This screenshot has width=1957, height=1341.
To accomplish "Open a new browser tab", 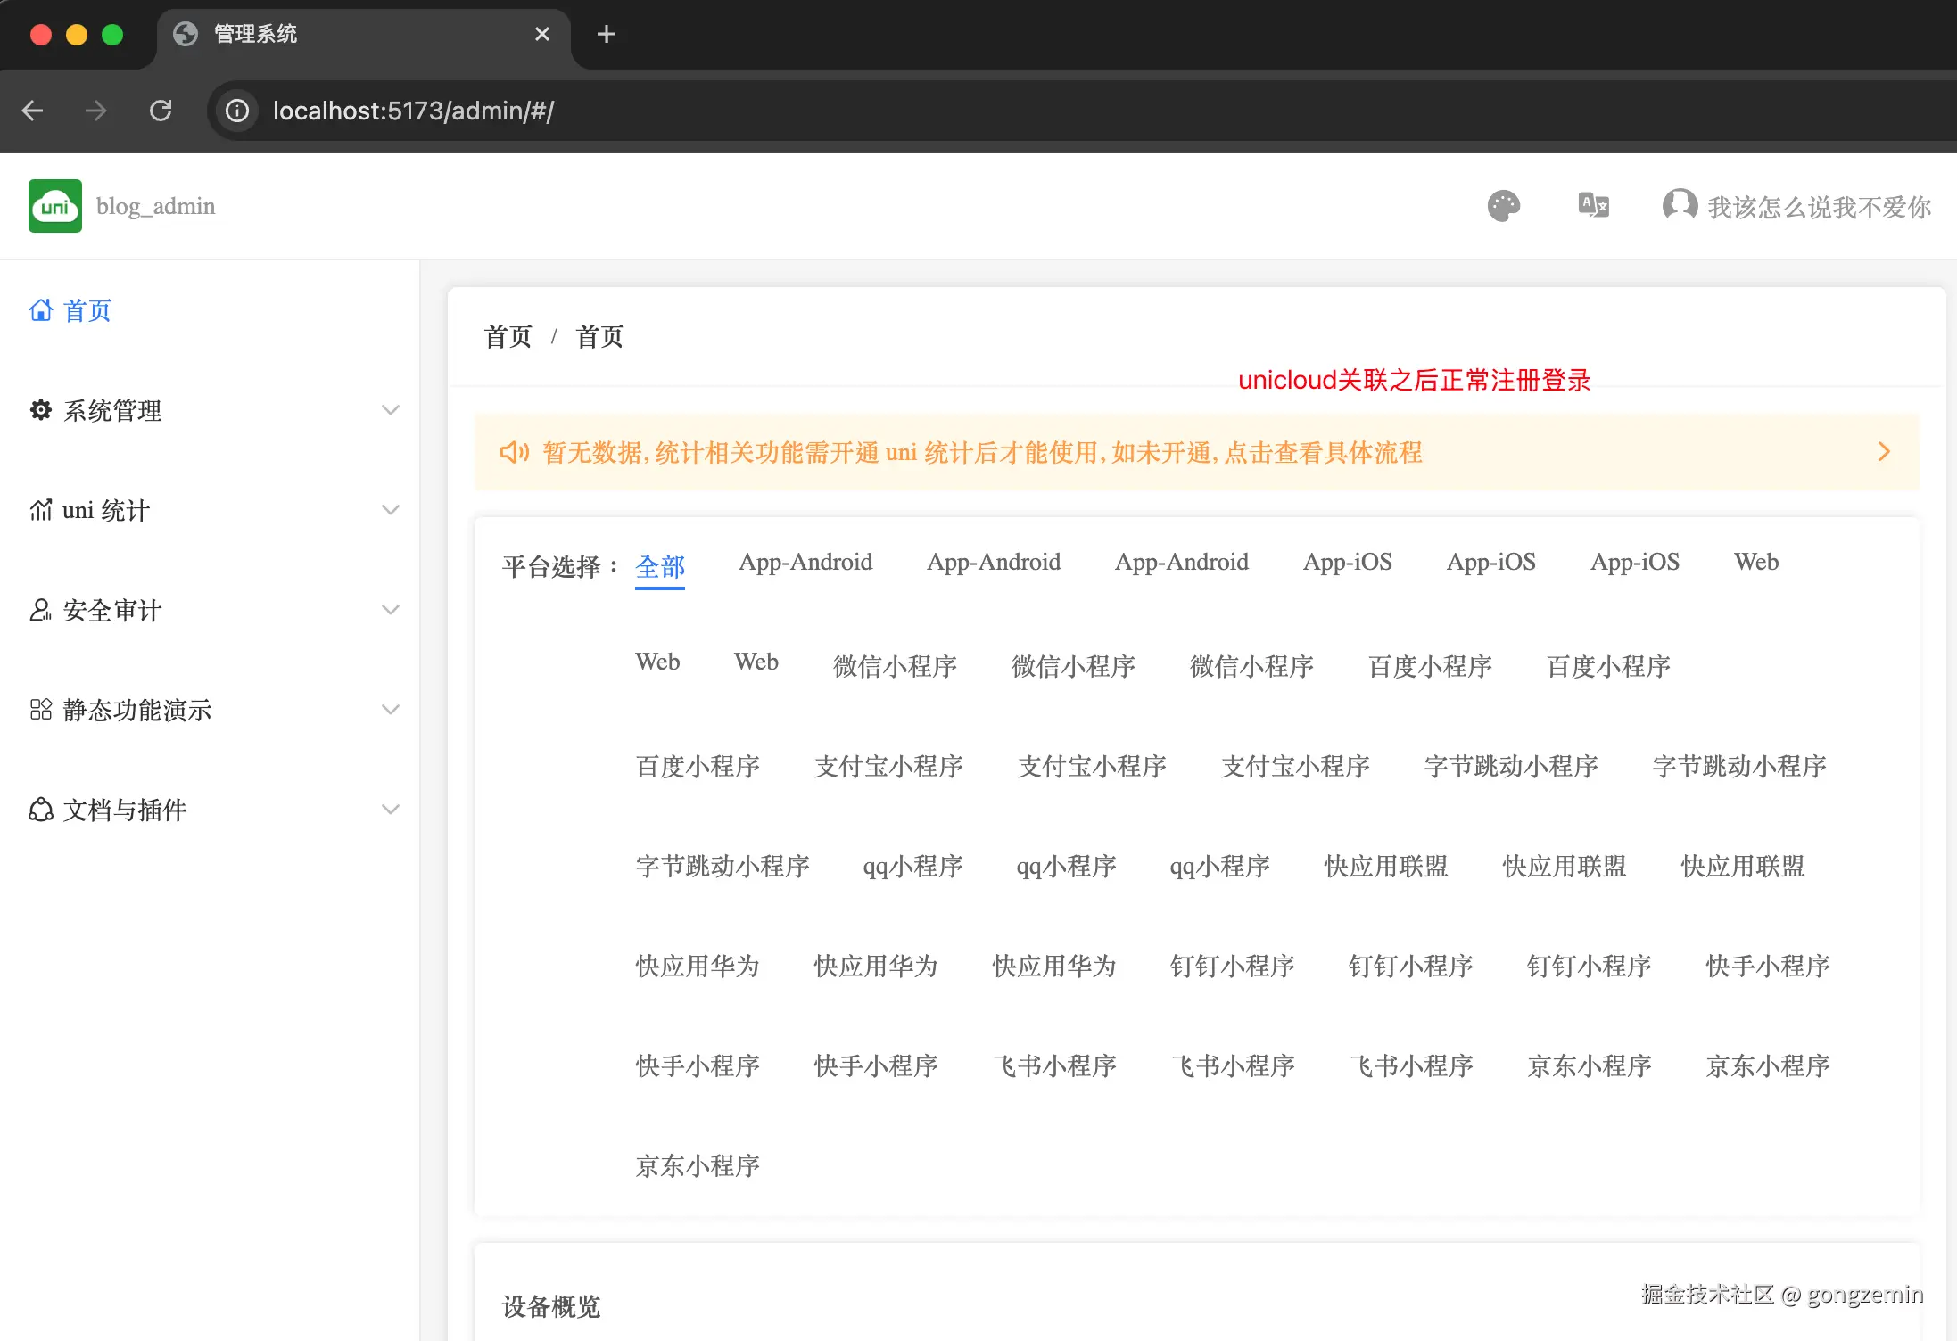I will pos(607,34).
